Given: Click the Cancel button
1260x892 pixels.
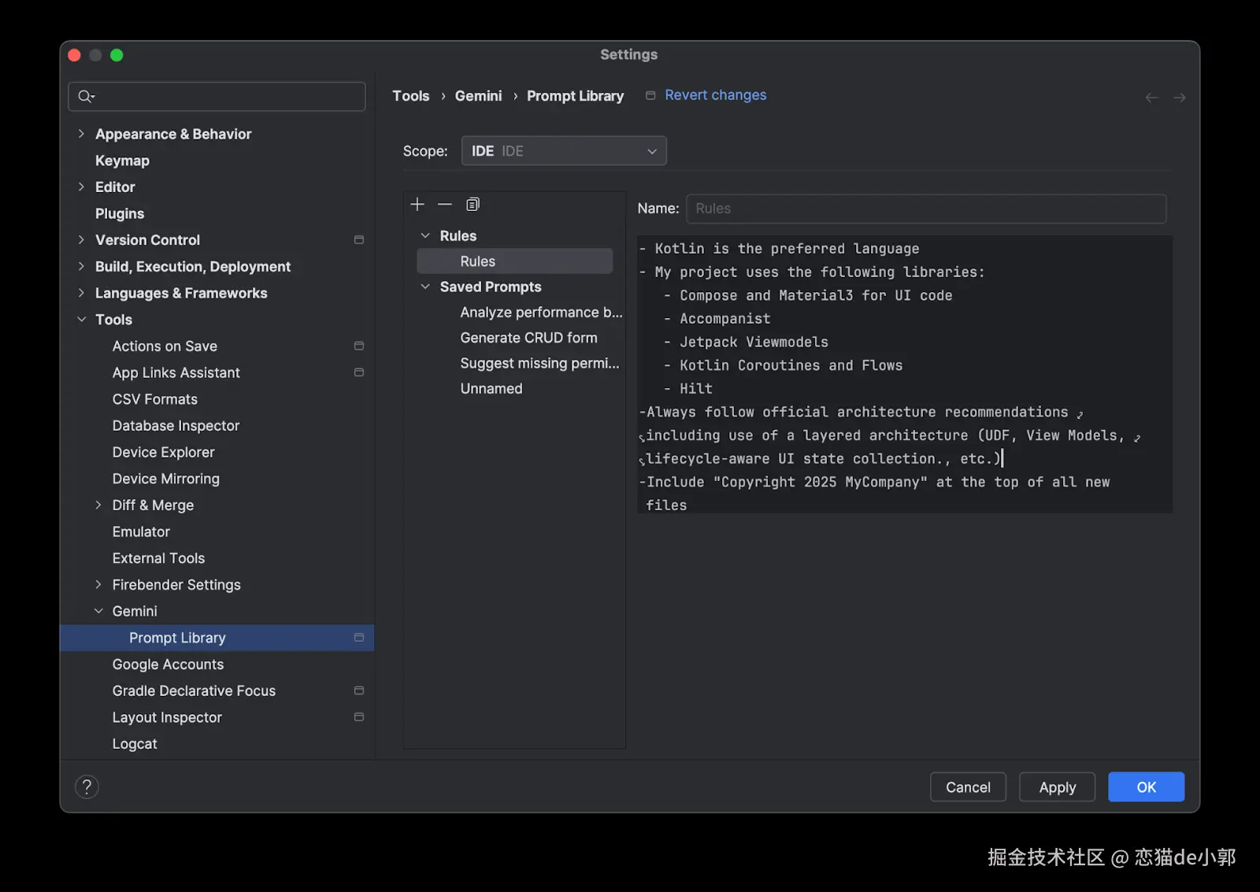Looking at the screenshot, I should [x=968, y=787].
